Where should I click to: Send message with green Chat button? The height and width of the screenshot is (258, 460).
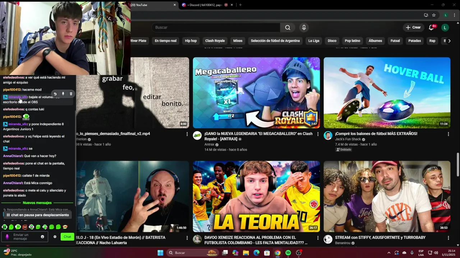tap(68, 237)
